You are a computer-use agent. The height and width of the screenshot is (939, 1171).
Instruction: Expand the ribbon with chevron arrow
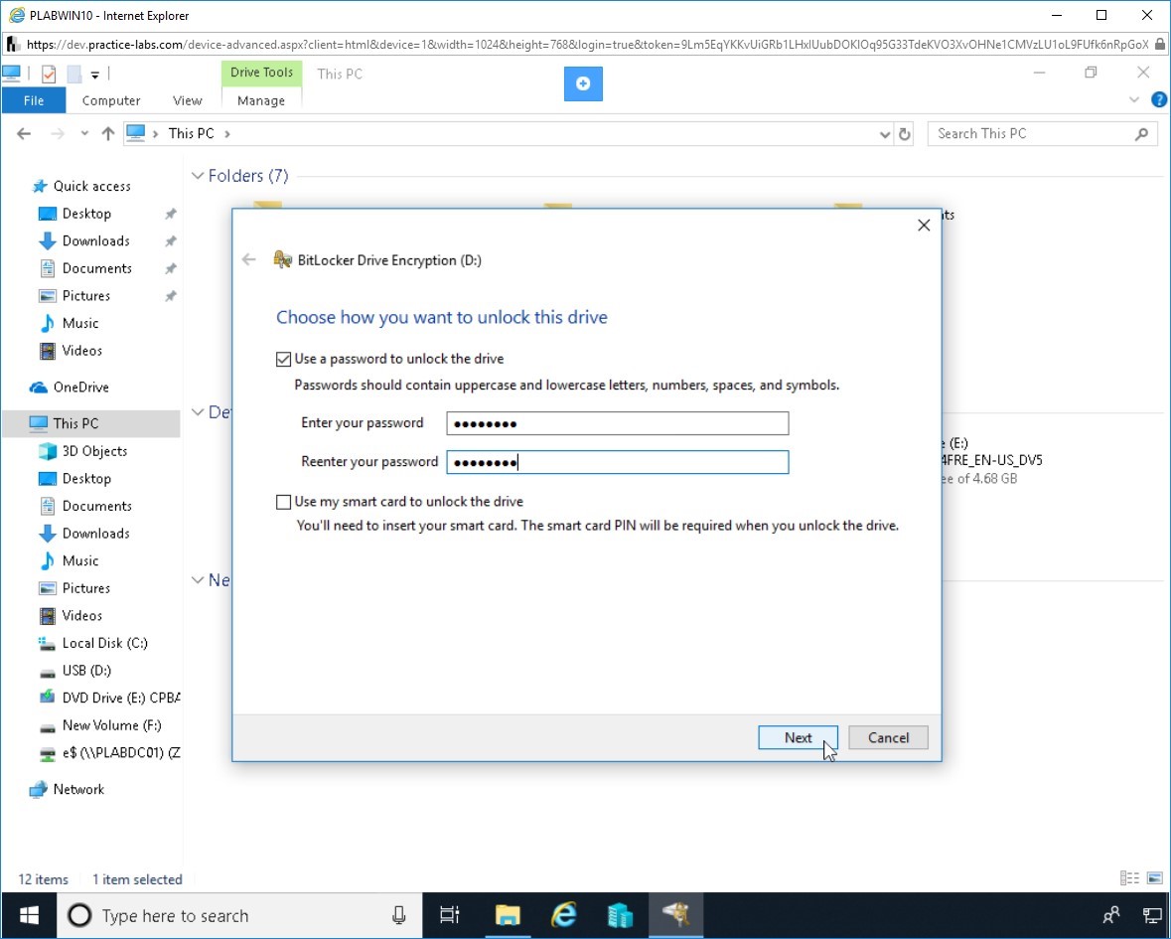coord(1134,100)
